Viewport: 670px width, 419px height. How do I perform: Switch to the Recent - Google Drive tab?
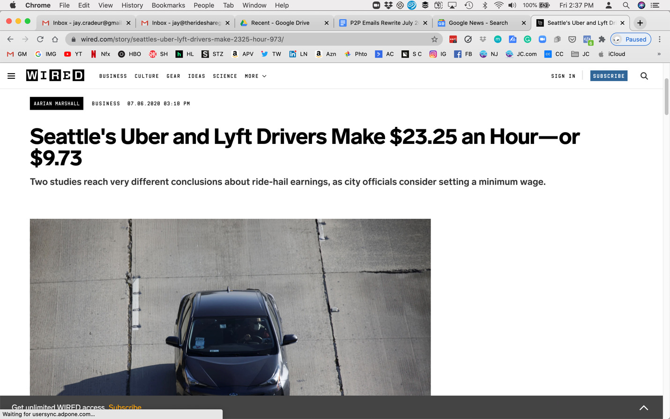[x=280, y=23]
